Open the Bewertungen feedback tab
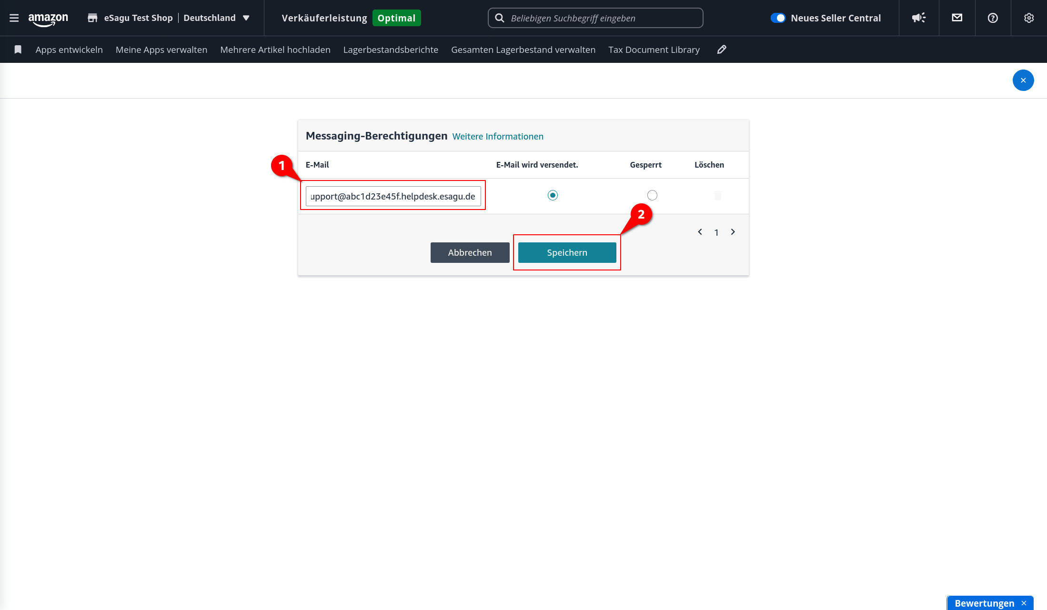Screen dimensions: 1047x610 point(984,603)
